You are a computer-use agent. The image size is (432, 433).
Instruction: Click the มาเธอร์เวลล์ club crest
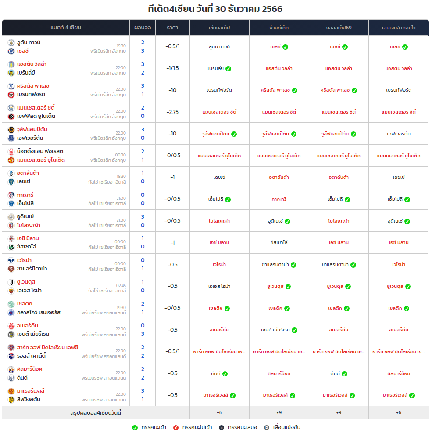pyautogui.click(x=11, y=391)
